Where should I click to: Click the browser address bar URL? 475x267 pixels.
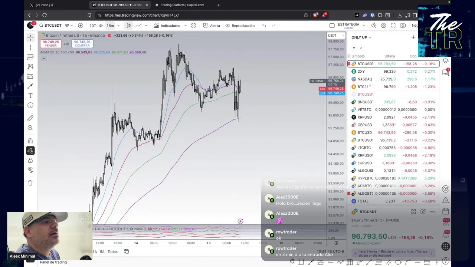click(142, 15)
